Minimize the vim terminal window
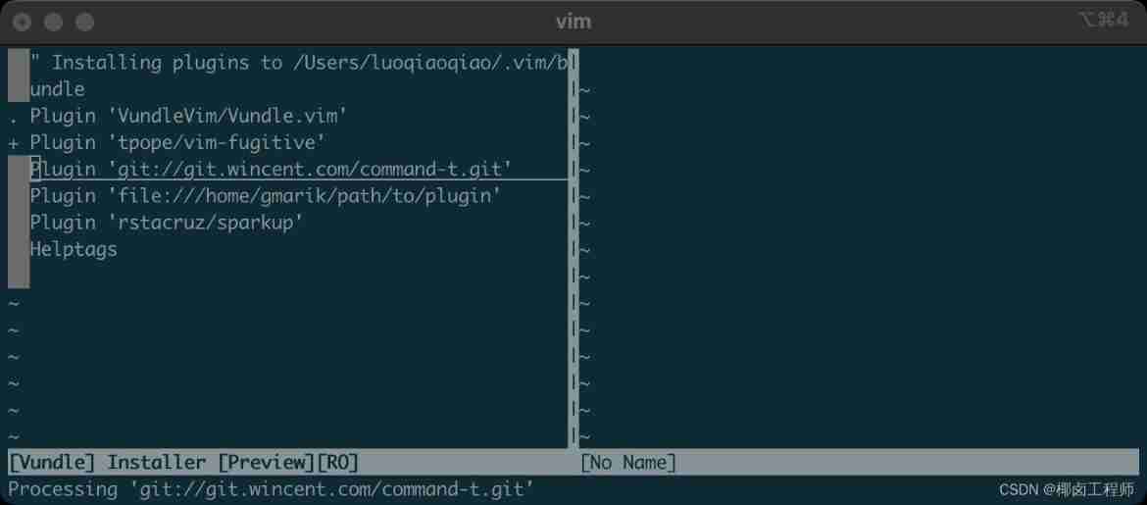This screenshot has height=505, width=1147. pos(54,22)
